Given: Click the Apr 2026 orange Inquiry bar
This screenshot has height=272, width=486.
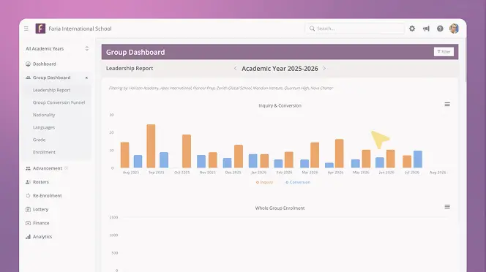Looking at the screenshot, I should pyautogui.click(x=339, y=154).
